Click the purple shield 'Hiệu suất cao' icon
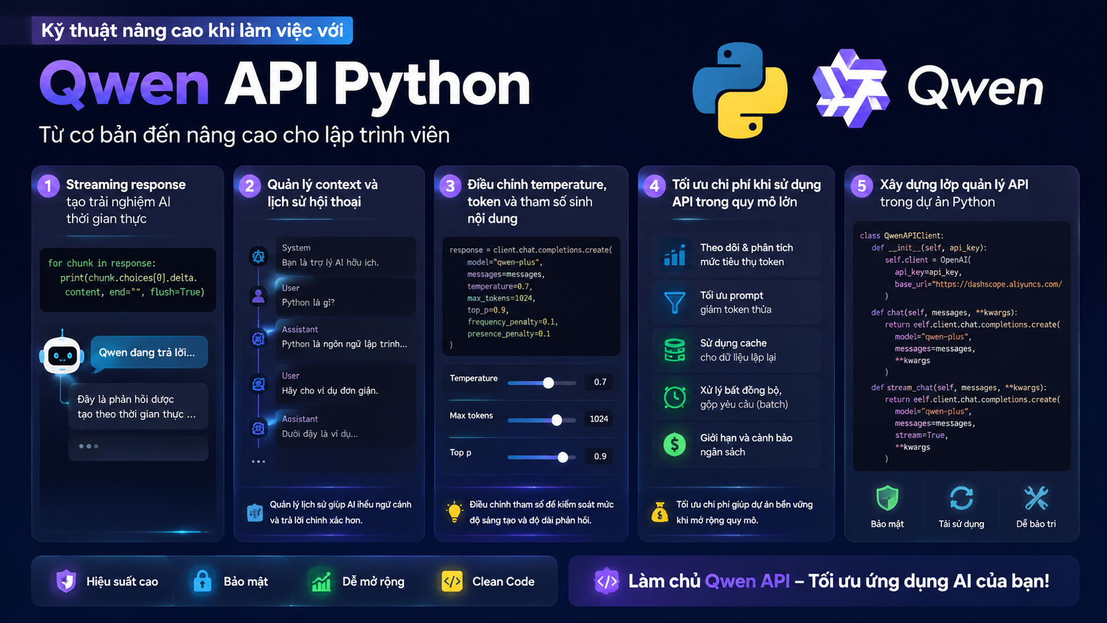1107x623 pixels. [66, 581]
